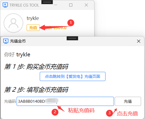Image resolution: width=145 pixels, height=119 pixels.
Task: Click the username trykle in main window
Action: tap(33, 18)
